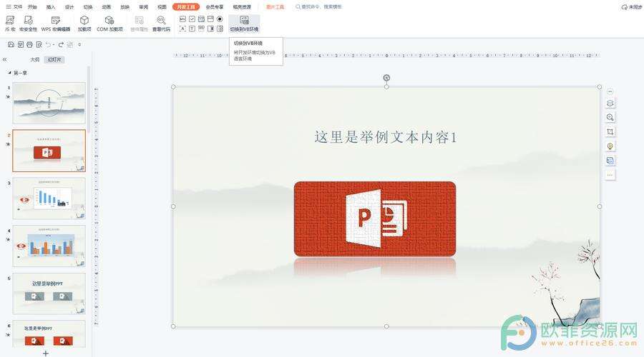Open the 设计 ribbon tab
Screen dimensions: 644x357
(69, 7)
